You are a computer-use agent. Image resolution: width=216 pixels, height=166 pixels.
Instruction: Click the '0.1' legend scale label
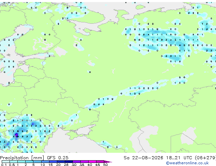click(4, 165)
